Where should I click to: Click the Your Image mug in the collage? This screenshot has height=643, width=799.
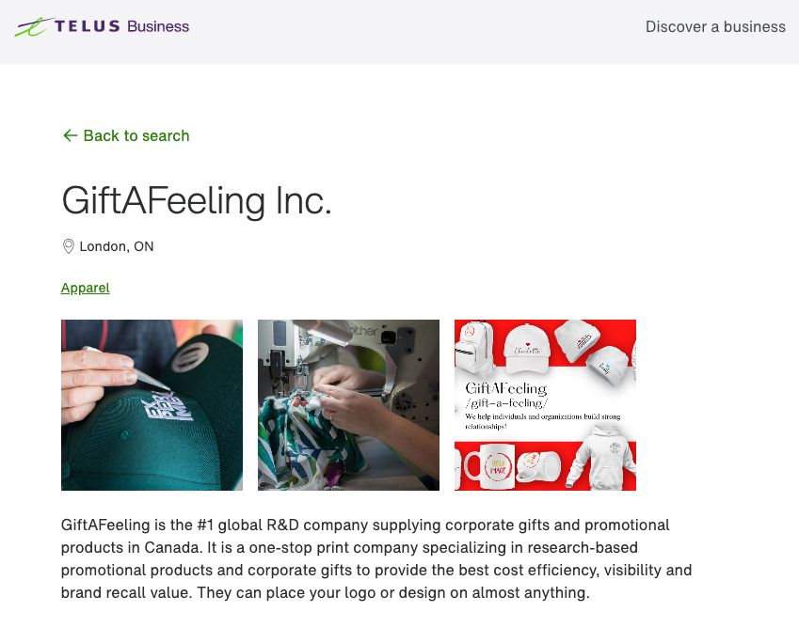pyautogui.click(x=498, y=466)
